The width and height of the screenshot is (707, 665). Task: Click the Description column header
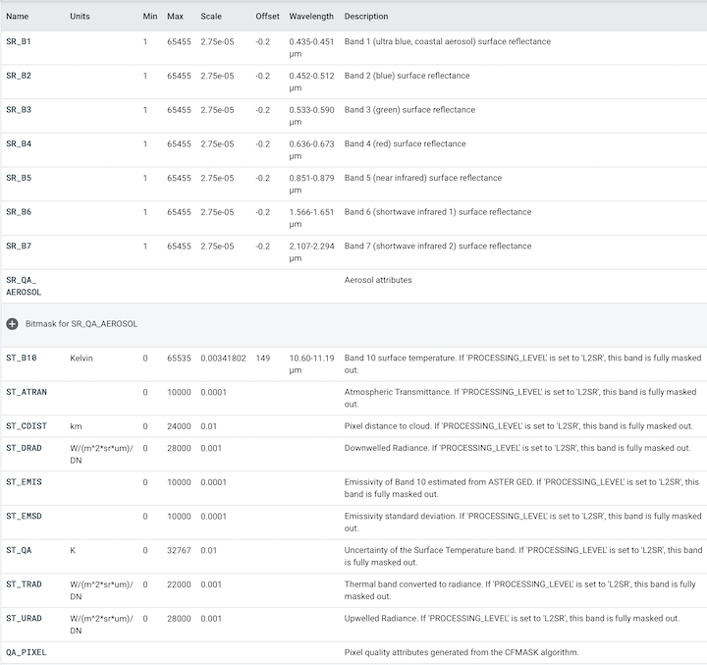366,17
